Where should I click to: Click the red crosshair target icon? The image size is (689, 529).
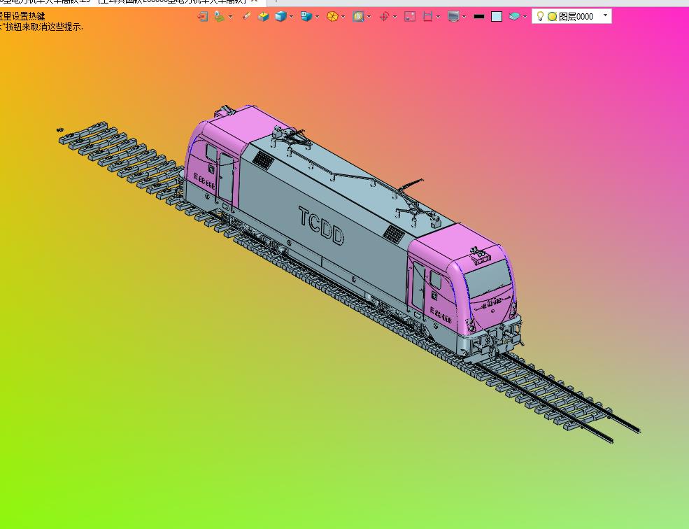click(x=384, y=17)
